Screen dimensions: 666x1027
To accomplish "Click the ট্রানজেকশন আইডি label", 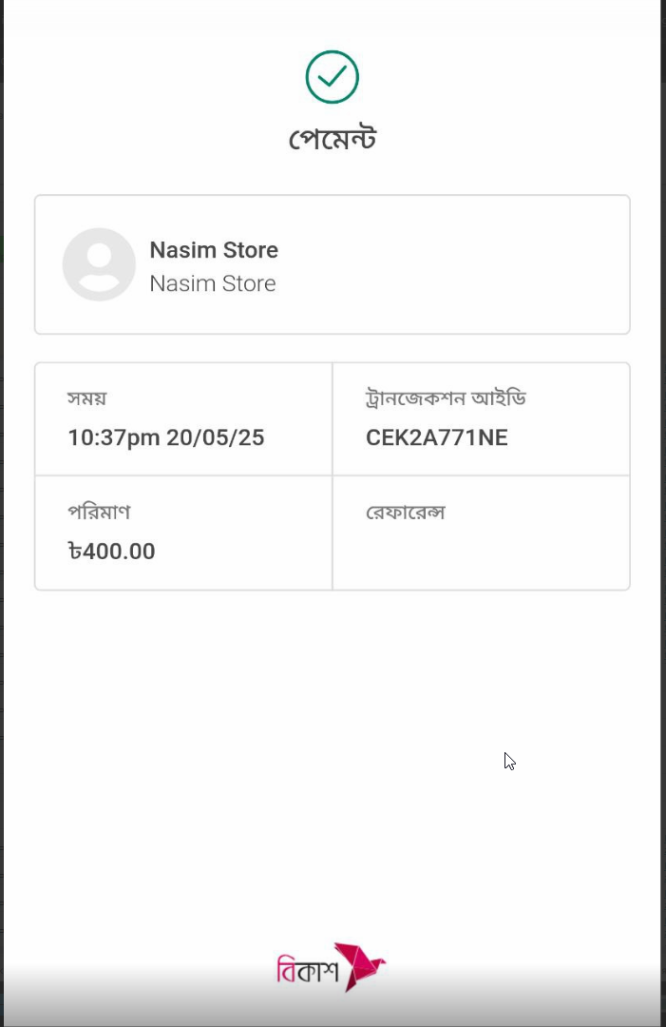I will coord(446,398).
